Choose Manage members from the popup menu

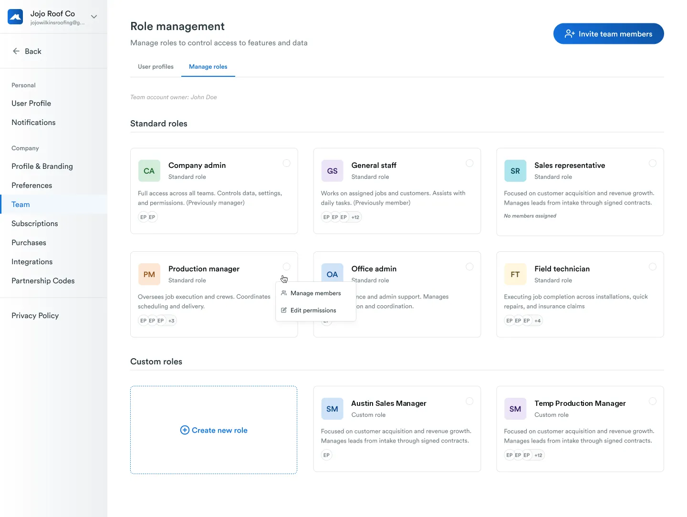coord(316,293)
